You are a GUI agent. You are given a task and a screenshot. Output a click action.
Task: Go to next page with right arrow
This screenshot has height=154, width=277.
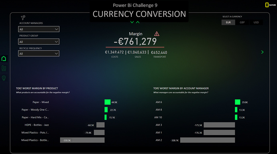pyautogui.click(x=262, y=52)
